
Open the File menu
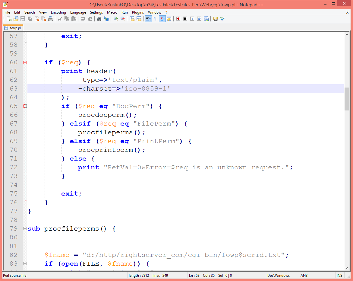coord(7,12)
